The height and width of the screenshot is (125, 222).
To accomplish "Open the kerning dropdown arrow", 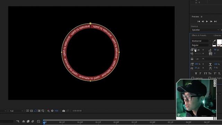I will pyautogui.click(x=203, y=53).
